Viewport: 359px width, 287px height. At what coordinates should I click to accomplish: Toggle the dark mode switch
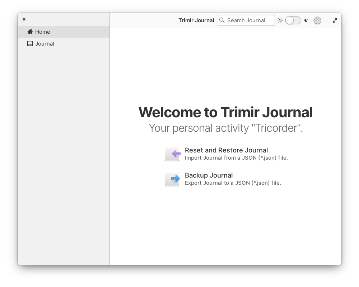pyautogui.click(x=293, y=20)
